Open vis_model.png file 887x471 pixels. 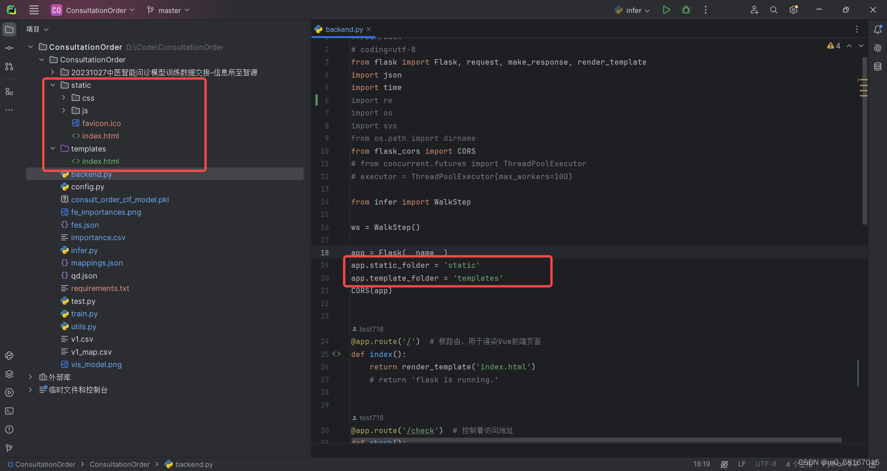(x=96, y=364)
